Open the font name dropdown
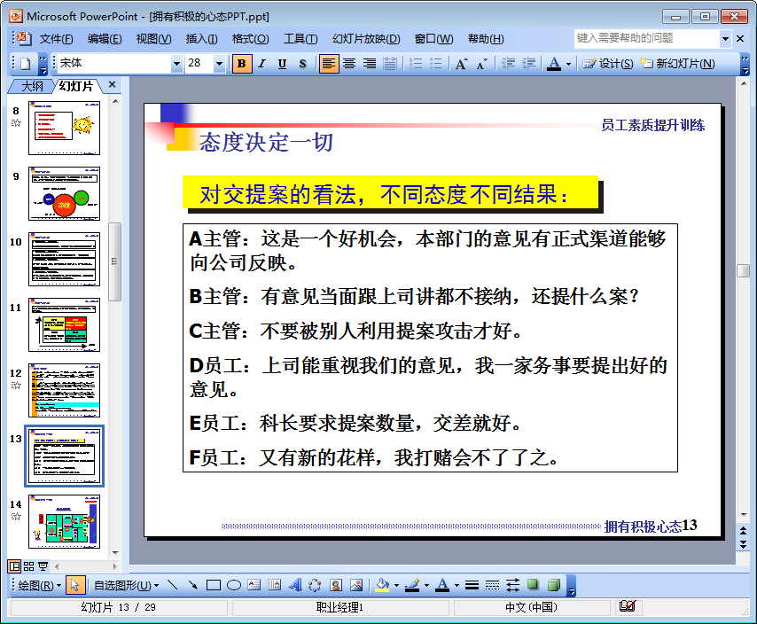This screenshot has height=624, width=757. (x=176, y=64)
